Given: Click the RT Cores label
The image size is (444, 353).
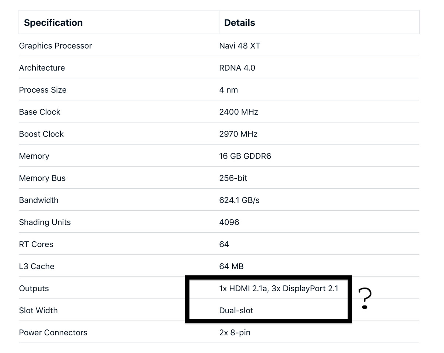Looking at the screenshot, I should (x=36, y=245).
